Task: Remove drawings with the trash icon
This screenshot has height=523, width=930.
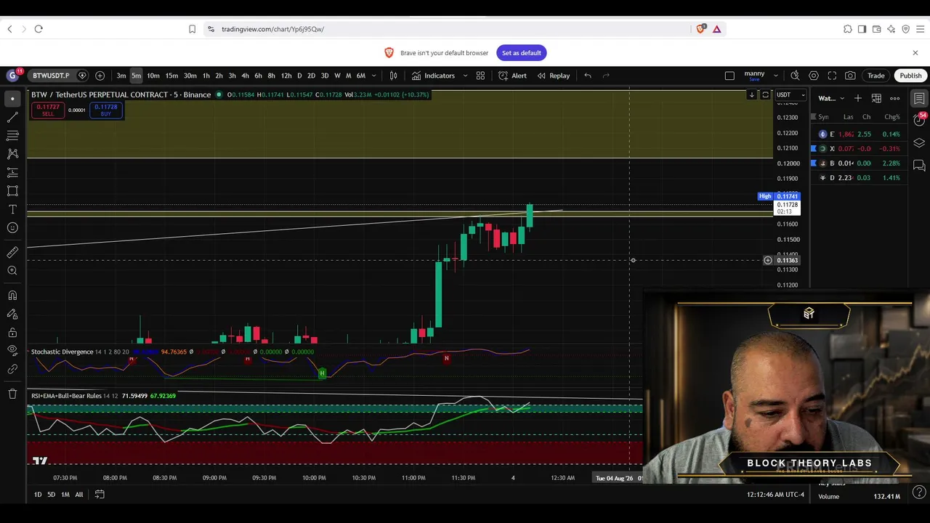Action: pos(12,394)
